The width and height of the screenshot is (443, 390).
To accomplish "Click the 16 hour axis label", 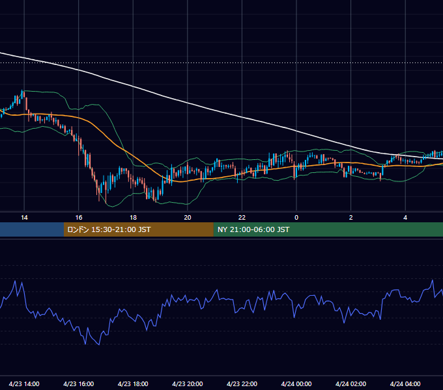I will [79, 218].
